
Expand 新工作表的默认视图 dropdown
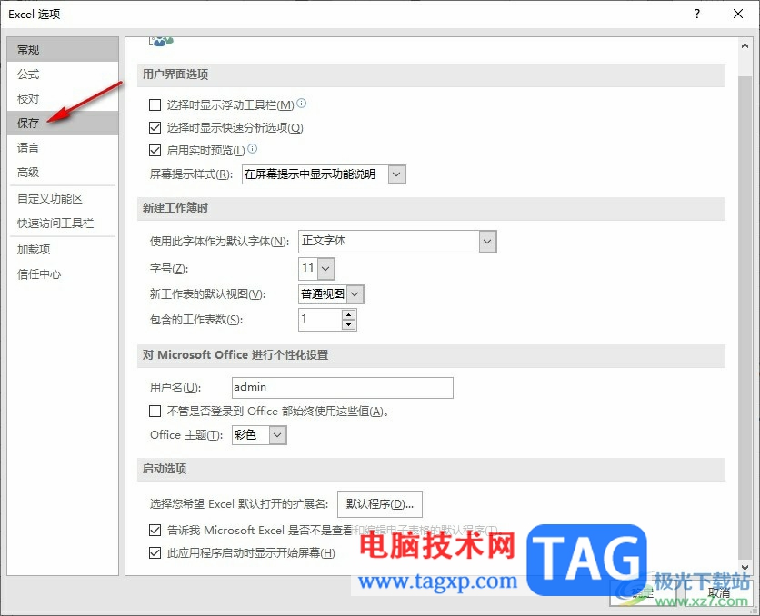click(x=355, y=294)
